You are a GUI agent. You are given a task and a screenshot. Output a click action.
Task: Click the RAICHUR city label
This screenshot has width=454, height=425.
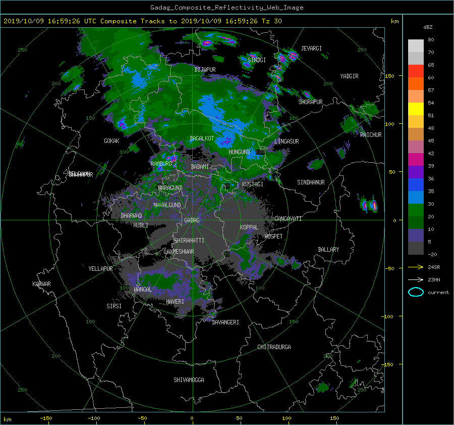pos(371,135)
